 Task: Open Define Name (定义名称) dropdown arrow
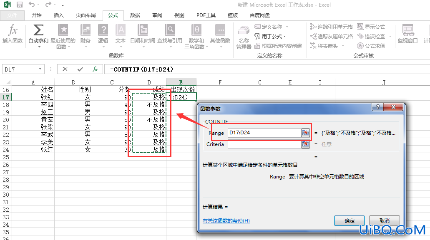(x=287, y=27)
